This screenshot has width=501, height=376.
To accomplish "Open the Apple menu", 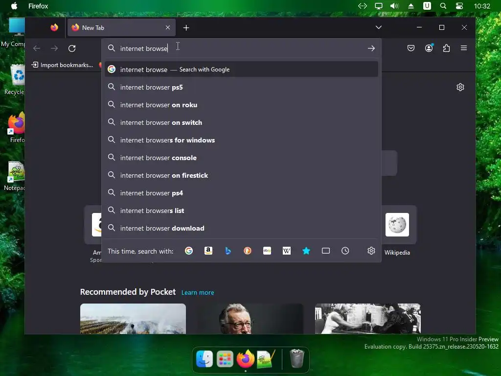I will (14, 6).
